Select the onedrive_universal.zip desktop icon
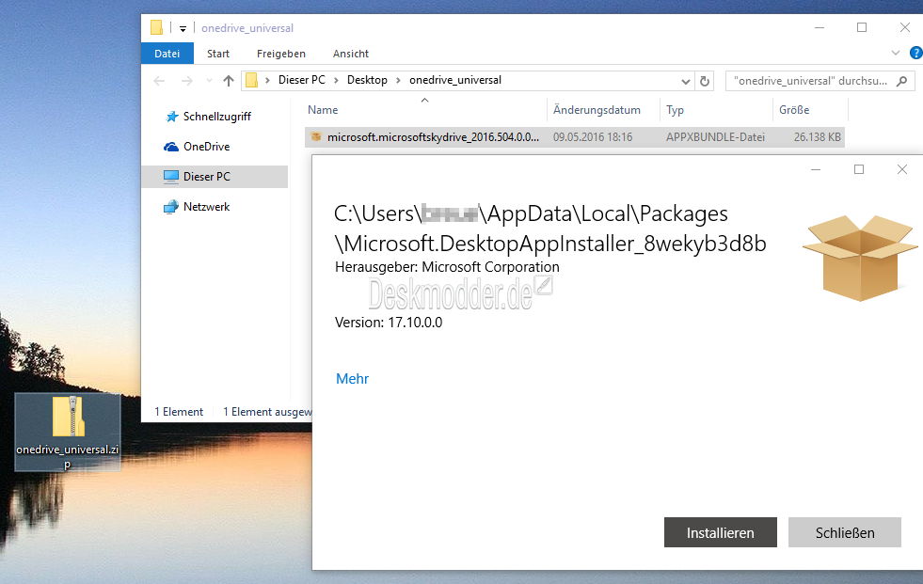Screen dimensions: 923x584 pyautogui.click(x=68, y=433)
